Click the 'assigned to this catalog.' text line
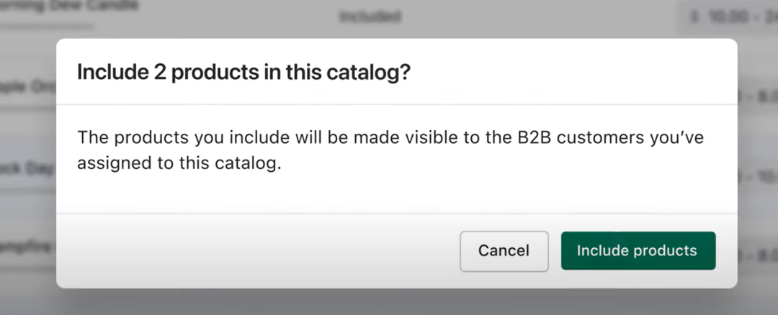The height and width of the screenshot is (315, 778). pyautogui.click(x=179, y=163)
